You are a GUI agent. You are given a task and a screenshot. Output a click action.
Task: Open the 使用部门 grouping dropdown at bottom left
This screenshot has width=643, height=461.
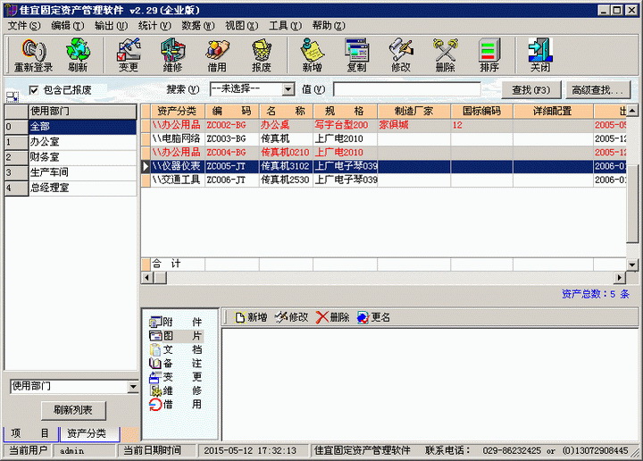(133, 386)
